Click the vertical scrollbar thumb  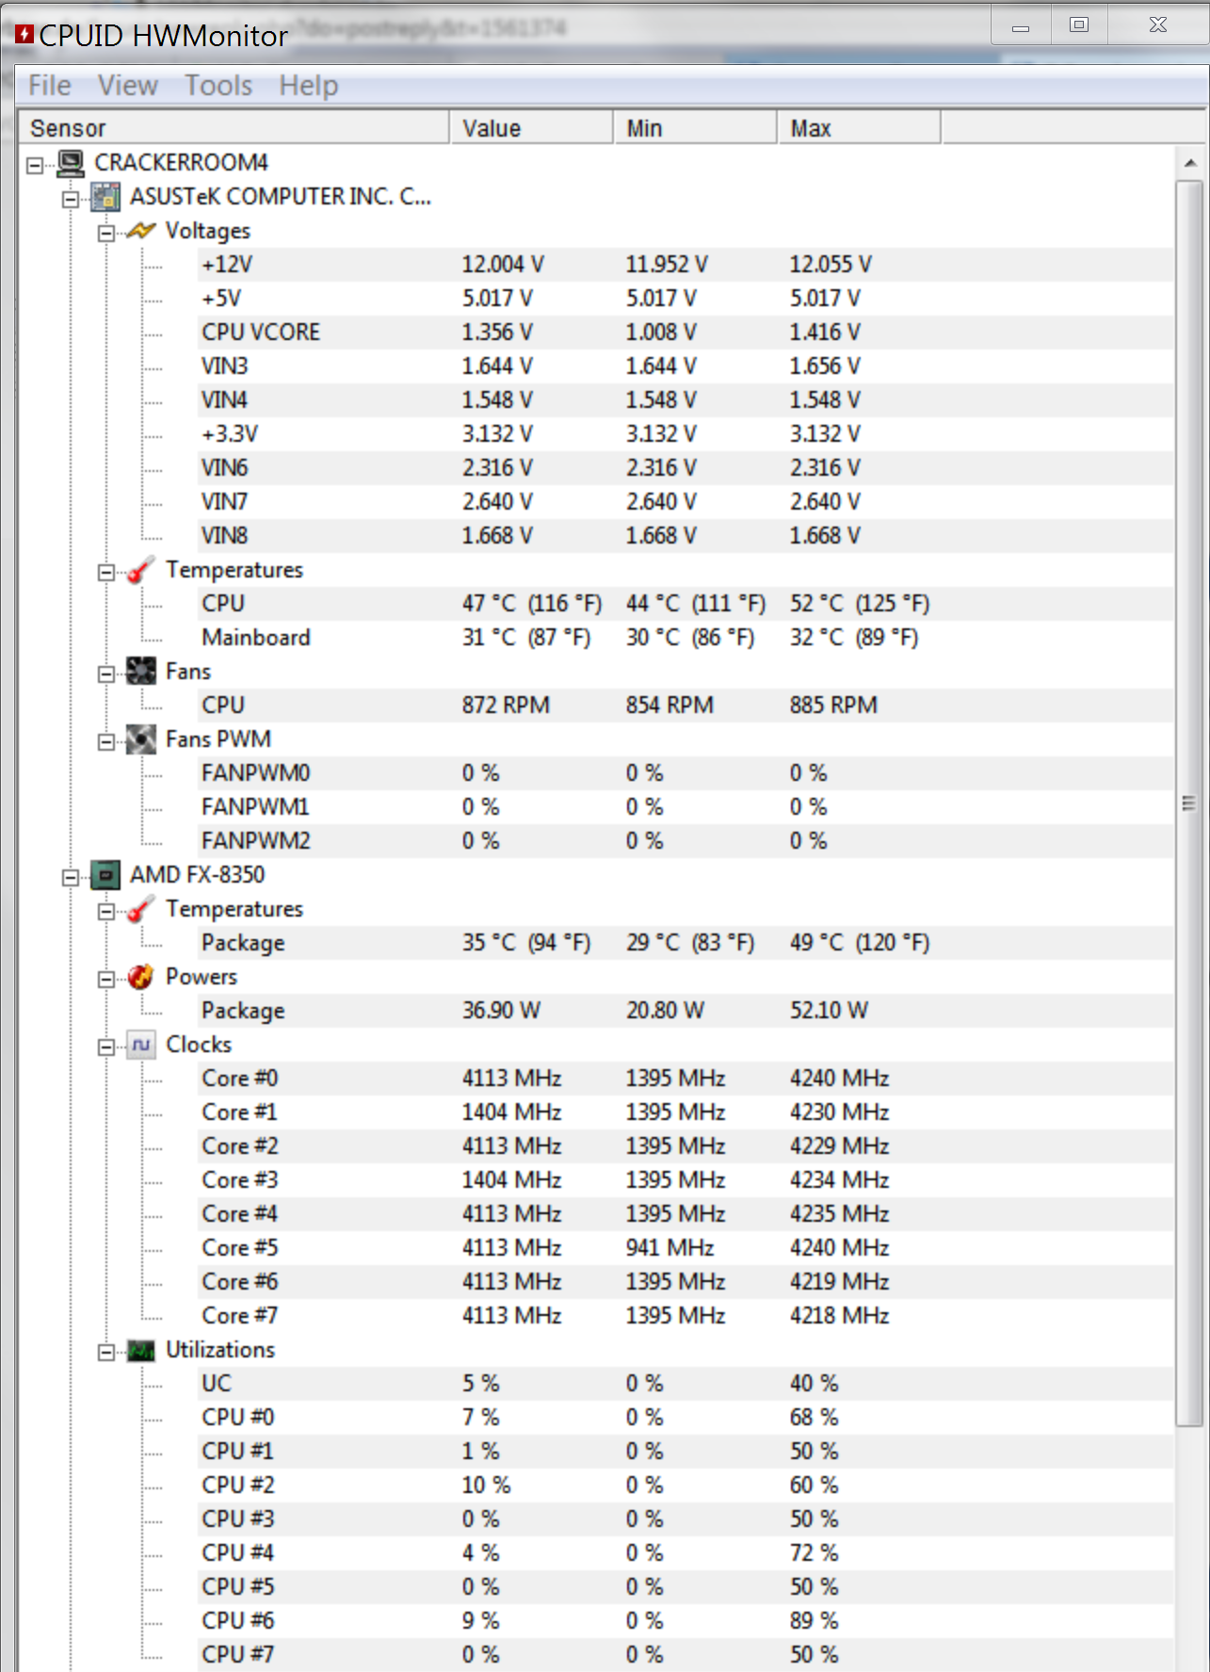click(x=1190, y=804)
